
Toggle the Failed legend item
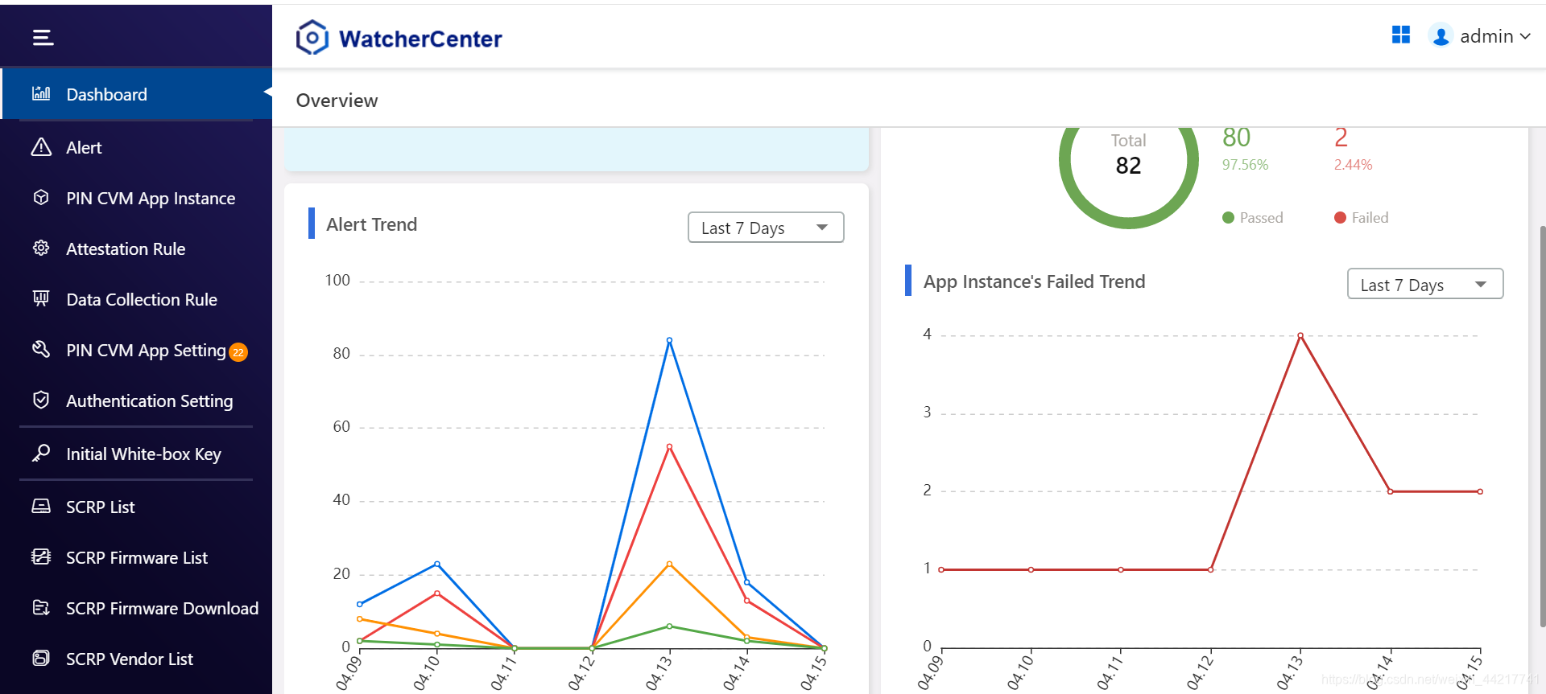1361,217
